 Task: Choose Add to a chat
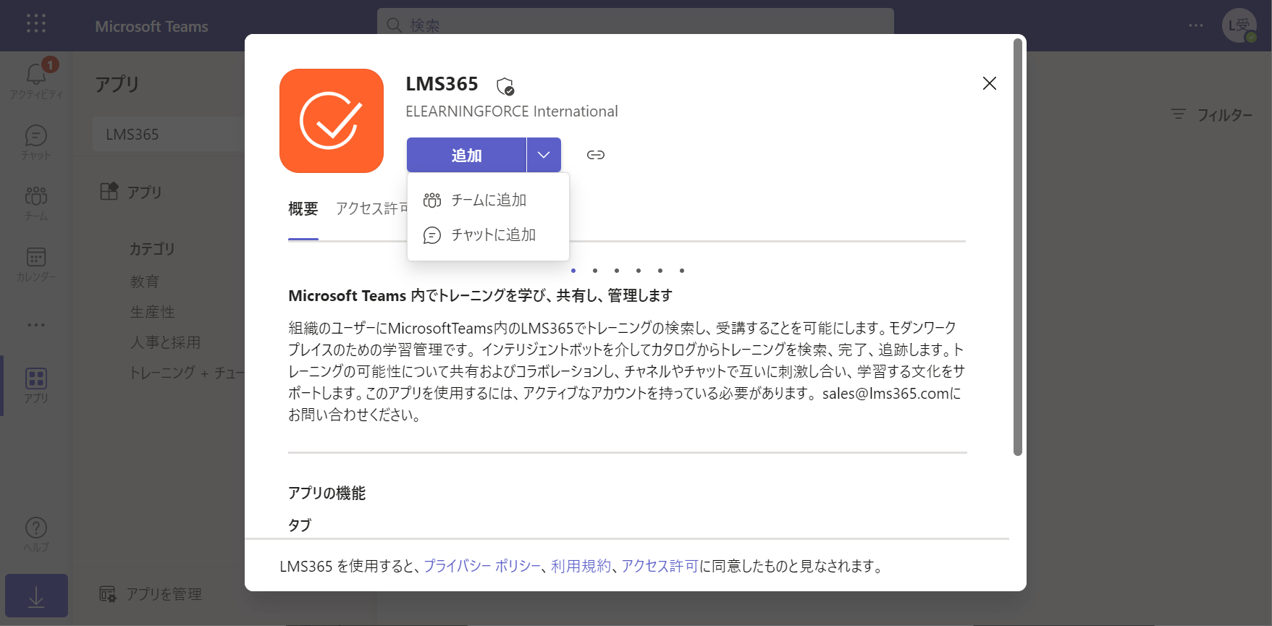click(x=488, y=234)
